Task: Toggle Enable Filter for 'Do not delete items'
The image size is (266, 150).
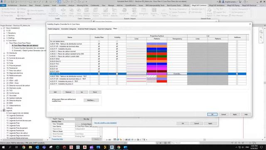Action: click(x=99, y=41)
